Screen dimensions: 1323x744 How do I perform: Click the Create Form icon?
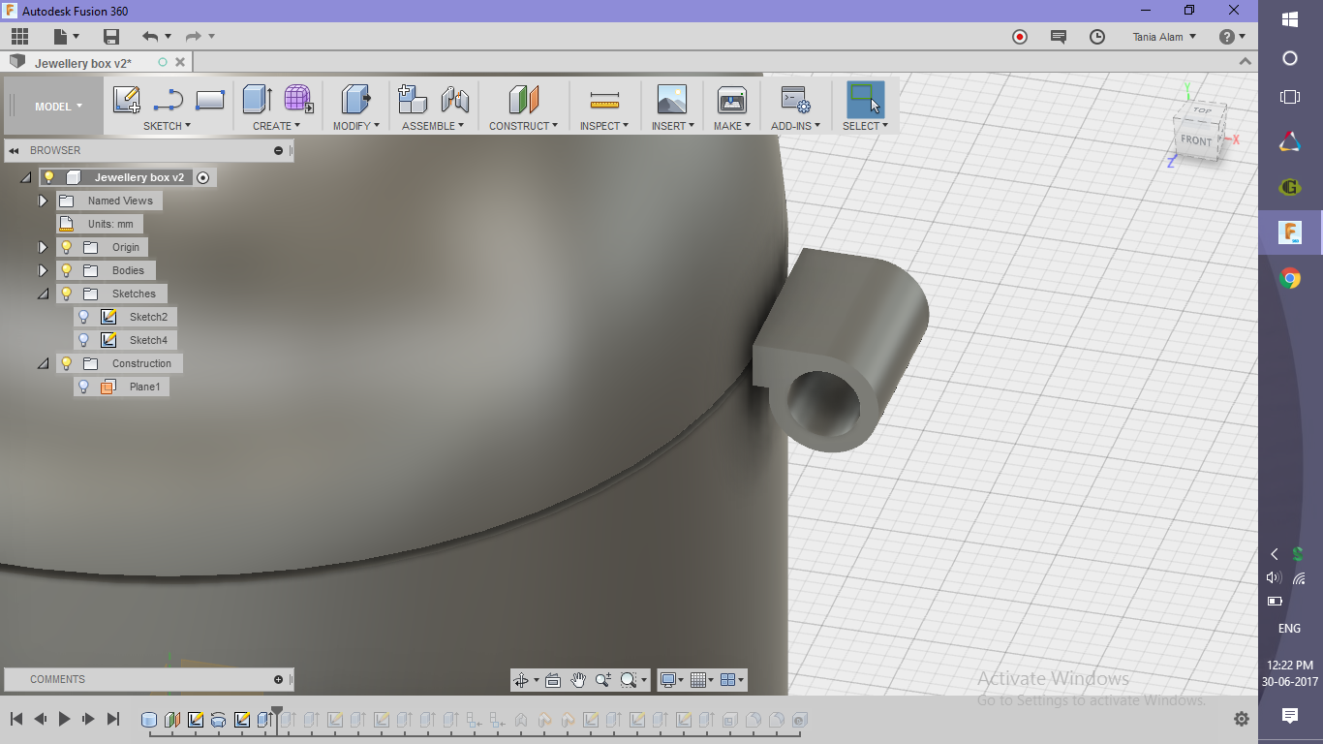click(x=298, y=100)
